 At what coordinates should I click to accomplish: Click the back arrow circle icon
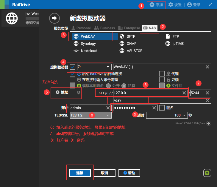(x=54, y=18)
